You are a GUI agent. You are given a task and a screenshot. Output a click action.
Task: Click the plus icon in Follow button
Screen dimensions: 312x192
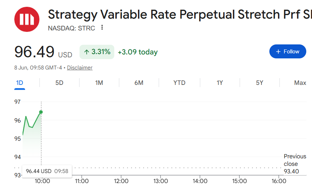[278, 52]
